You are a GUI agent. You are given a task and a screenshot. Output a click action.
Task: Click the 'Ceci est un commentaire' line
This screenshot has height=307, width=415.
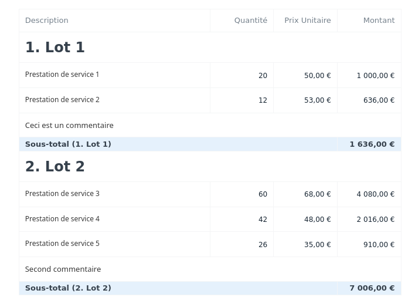pos(69,126)
